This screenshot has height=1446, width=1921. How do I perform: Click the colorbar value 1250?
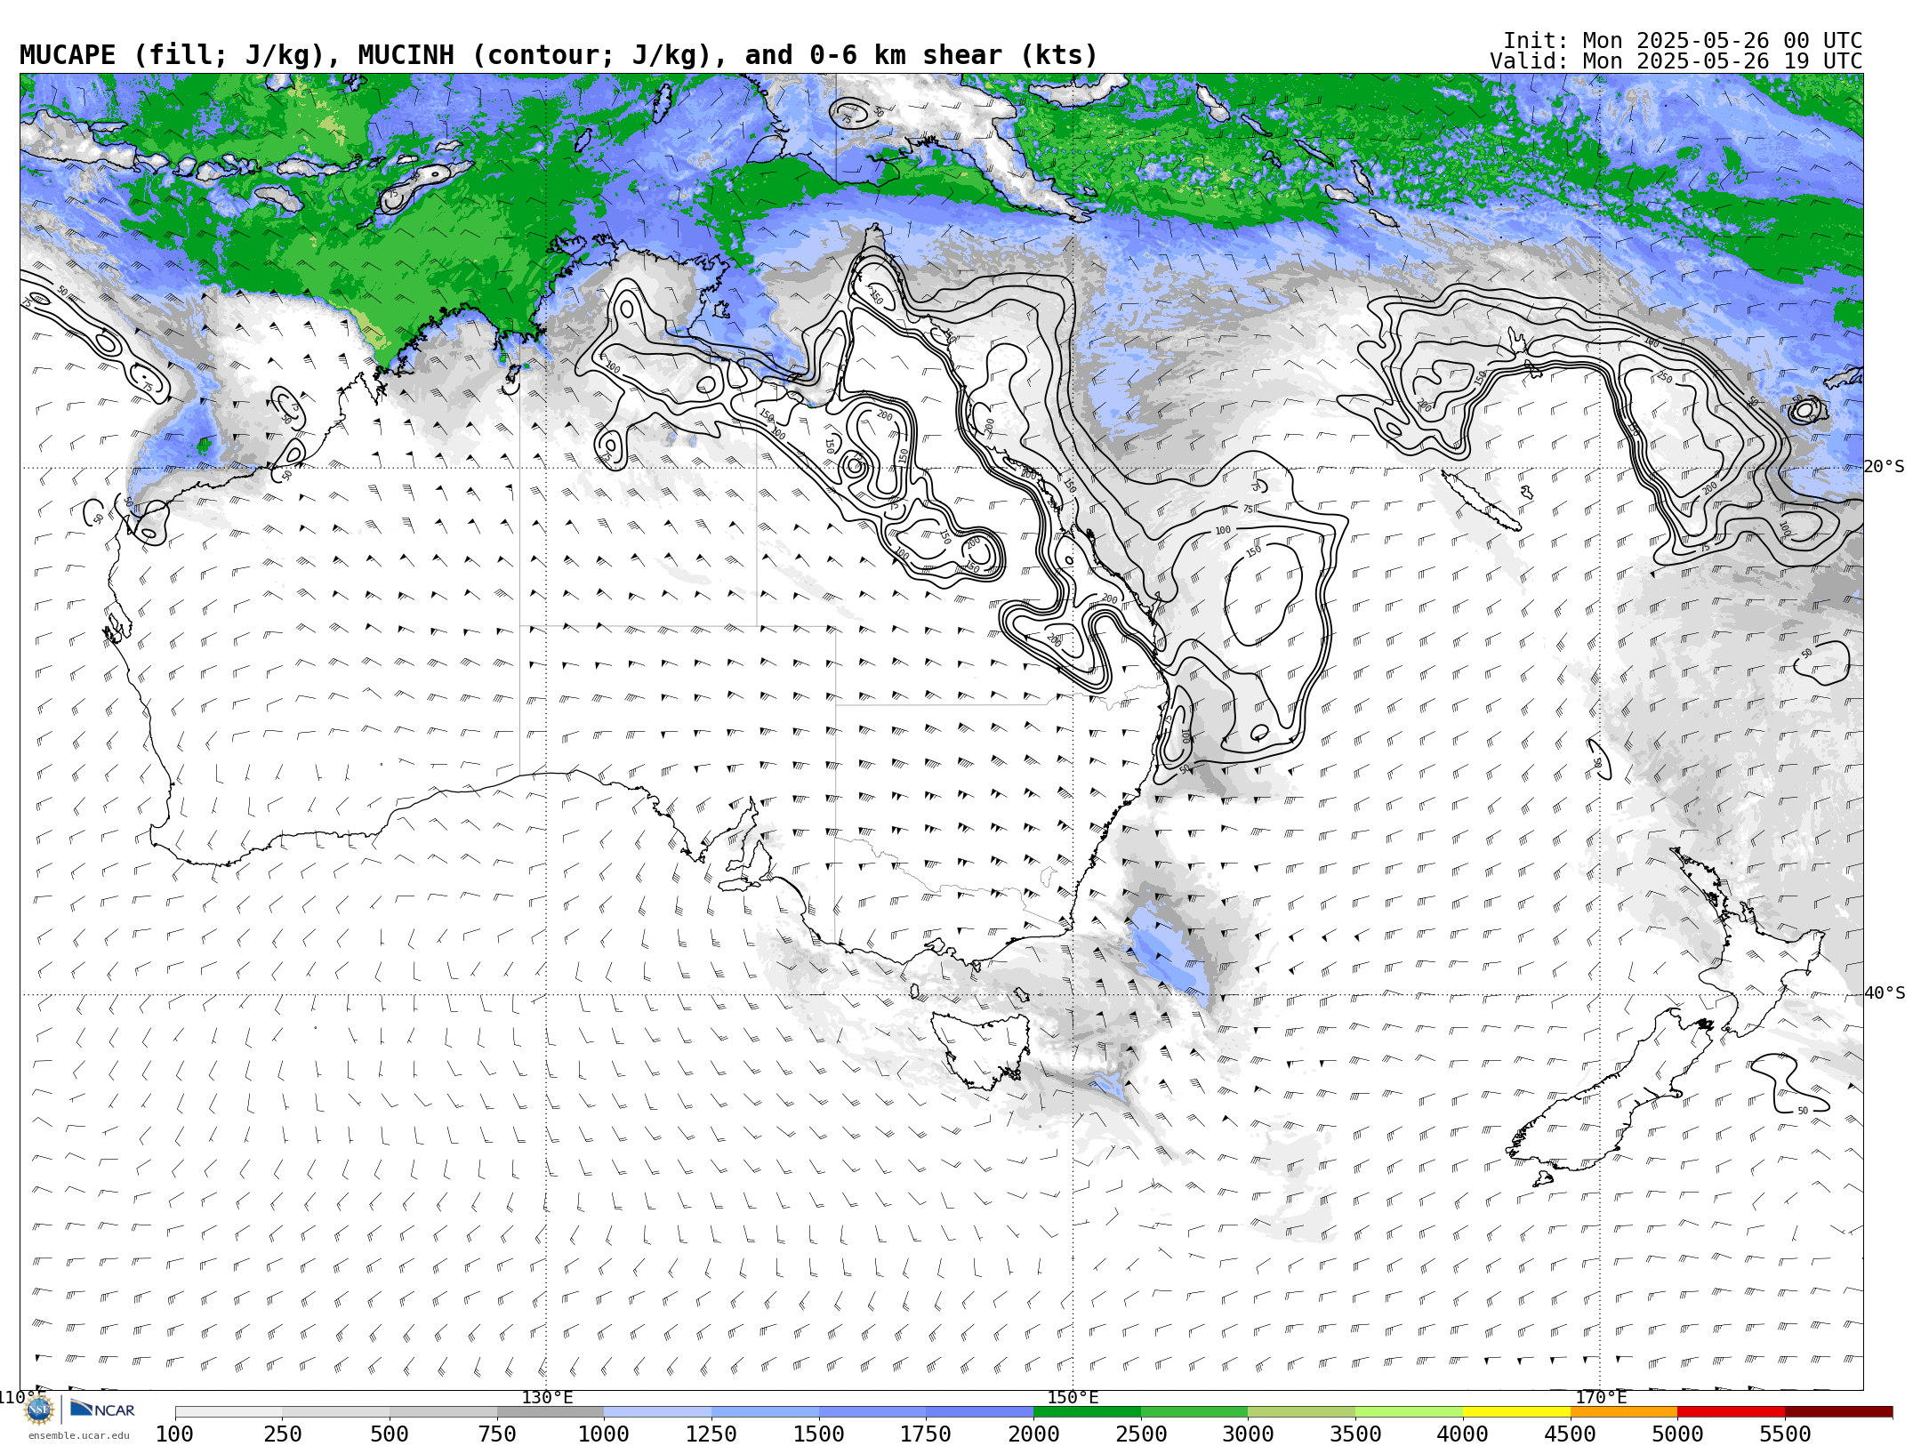711,1434
